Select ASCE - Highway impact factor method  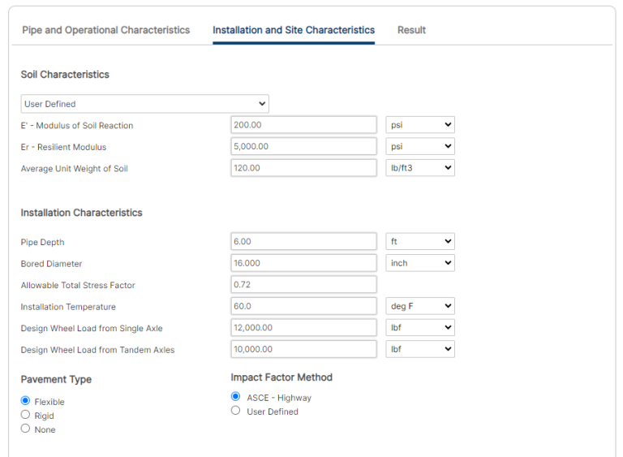coord(236,397)
